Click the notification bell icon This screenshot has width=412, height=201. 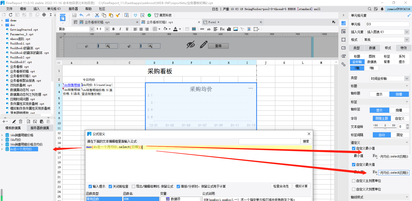click(382, 9)
